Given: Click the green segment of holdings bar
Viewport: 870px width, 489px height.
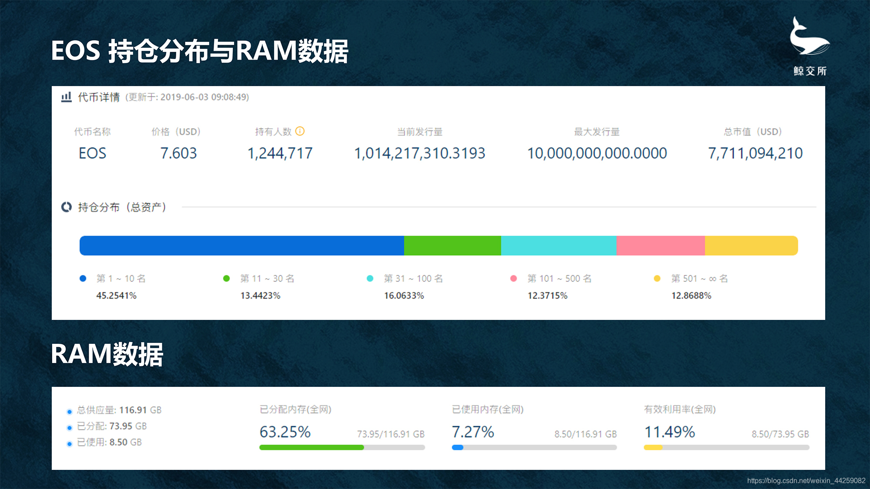Looking at the screenshot, I should (452, 246).
